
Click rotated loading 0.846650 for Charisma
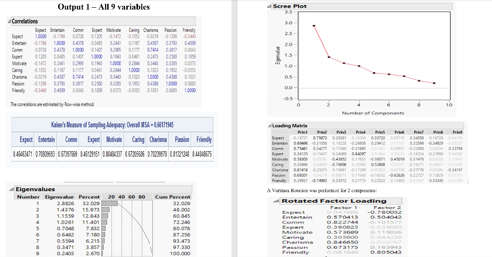(x=342, y=243)
